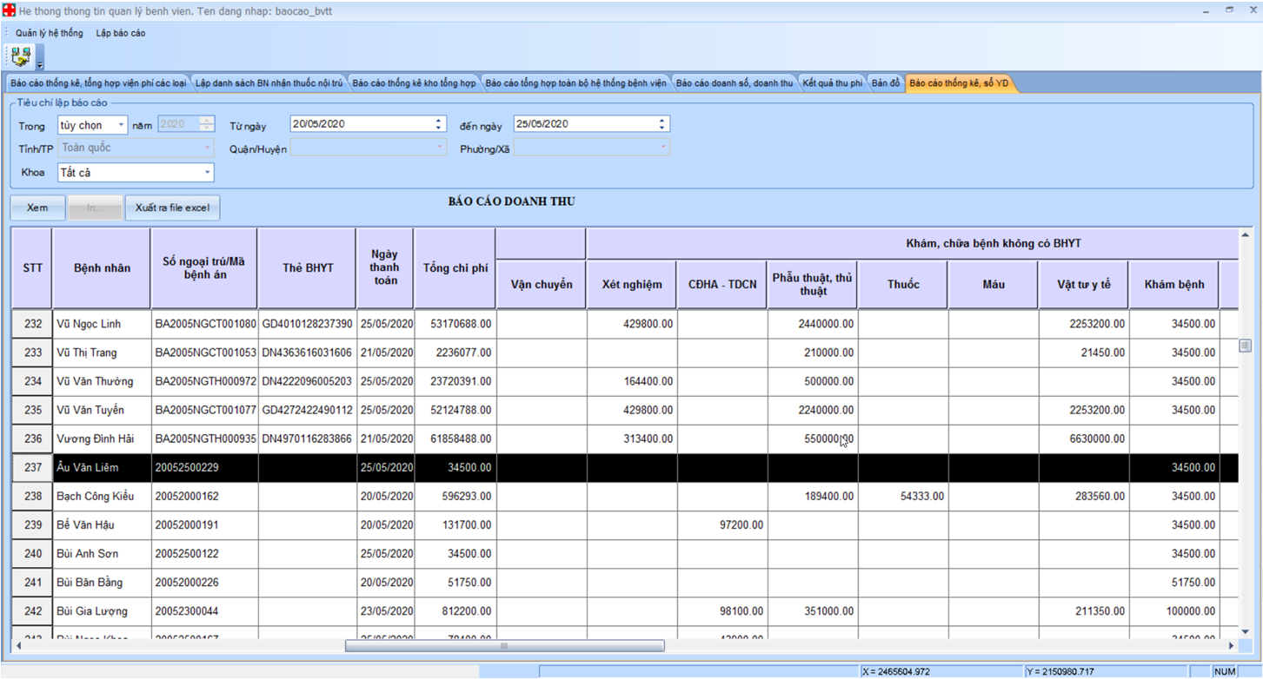The image size is (1263, 679).
Task: Open the Quản lý hệ thống menu
Action: (49, 33)
